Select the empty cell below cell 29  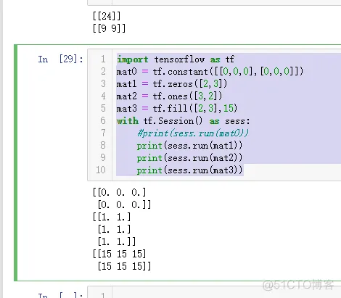tap(214, 292)
